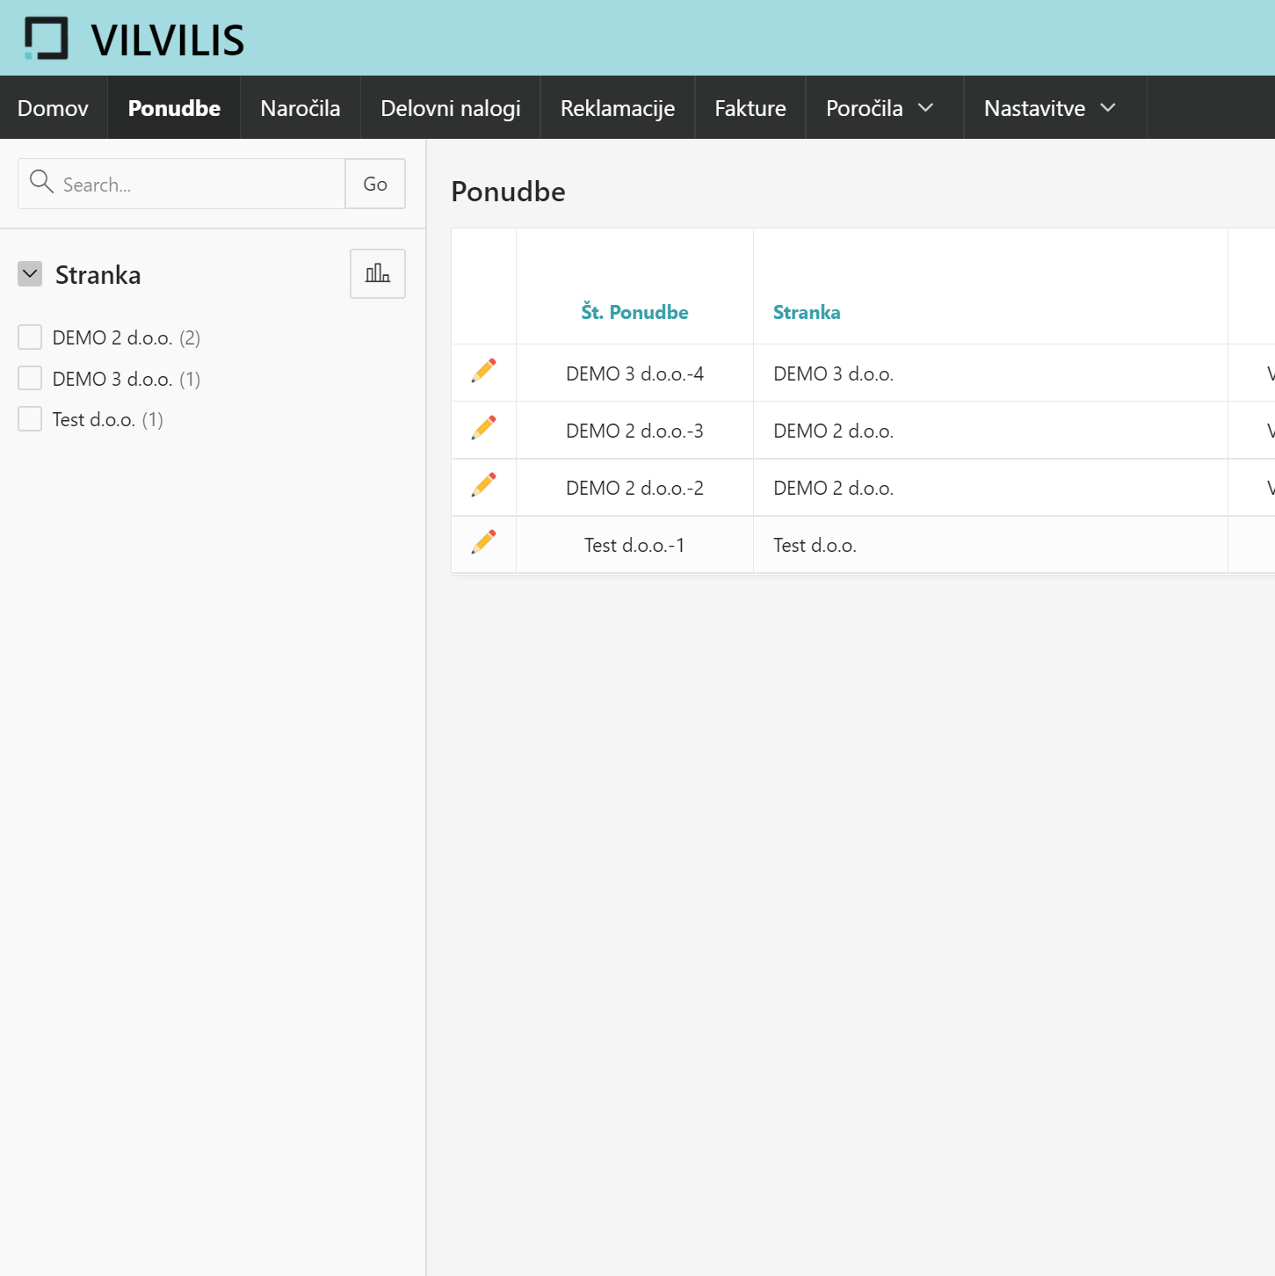Enable the Test d.o.o. filter checkbox

point(30,419)
